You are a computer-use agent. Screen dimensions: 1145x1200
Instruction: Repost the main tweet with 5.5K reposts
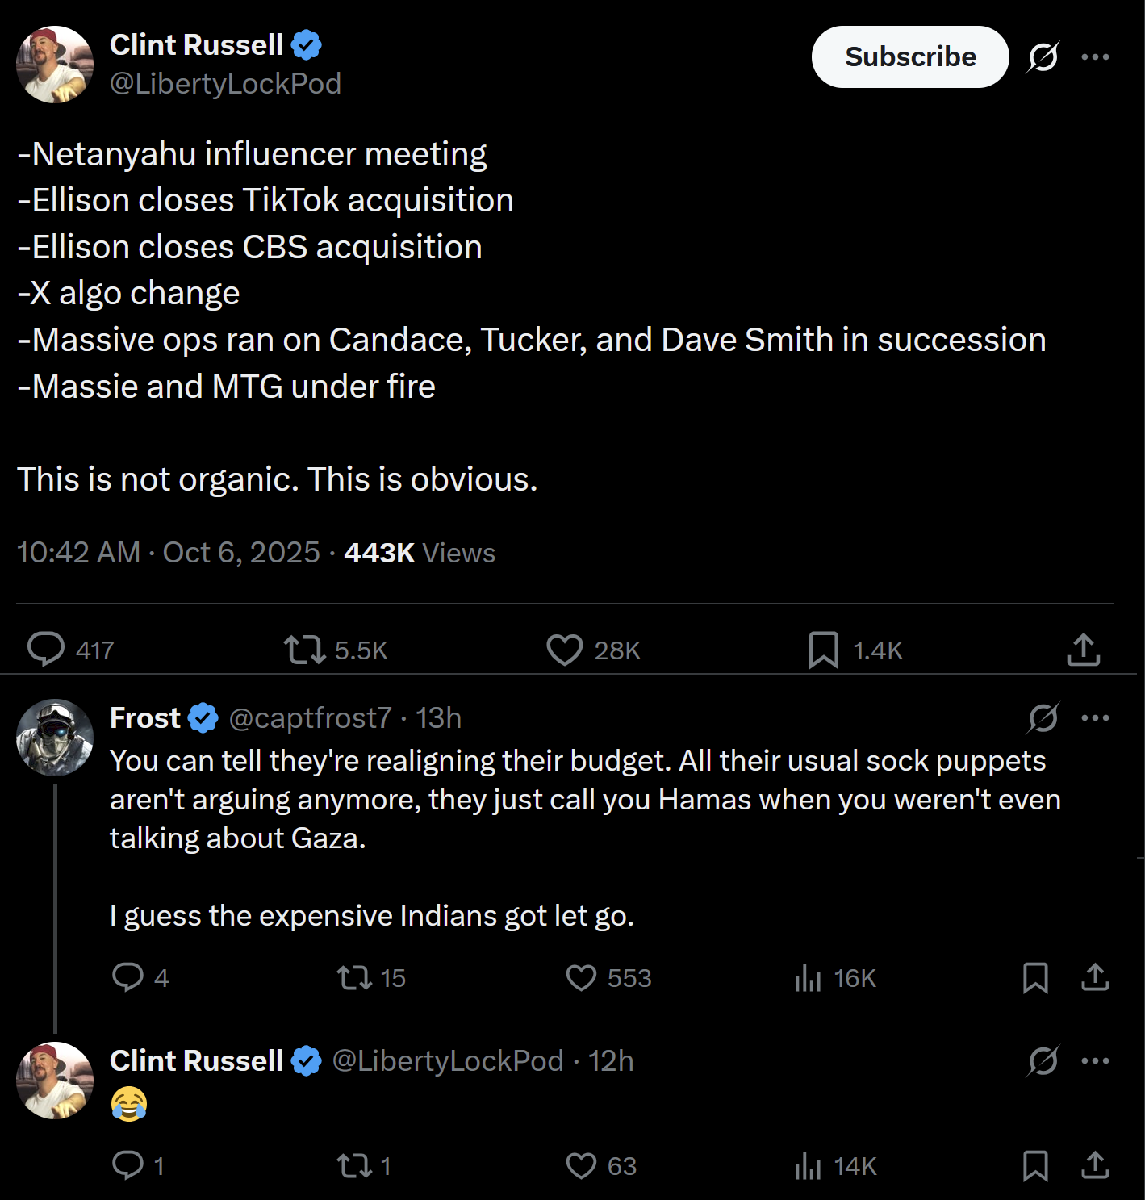coord(304,650)
